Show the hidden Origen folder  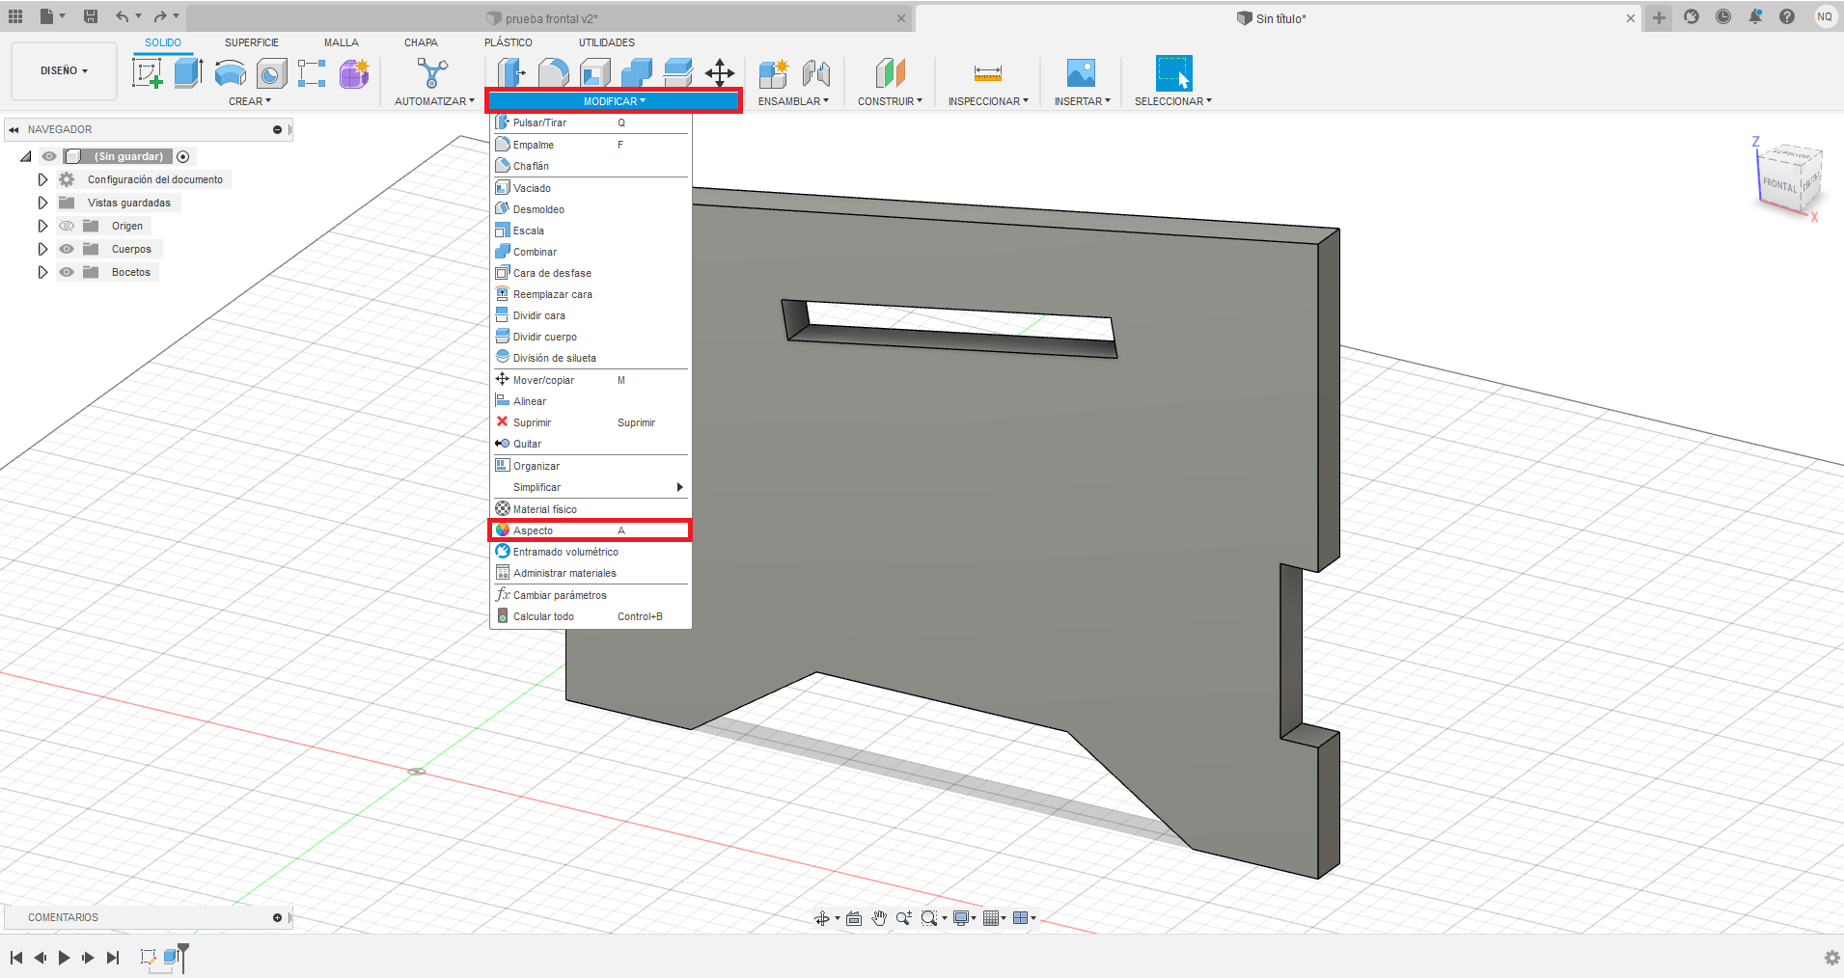[67, 226]
